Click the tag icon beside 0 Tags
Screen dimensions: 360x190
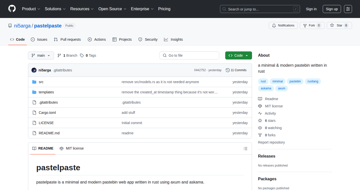click(x=82, y=55)
